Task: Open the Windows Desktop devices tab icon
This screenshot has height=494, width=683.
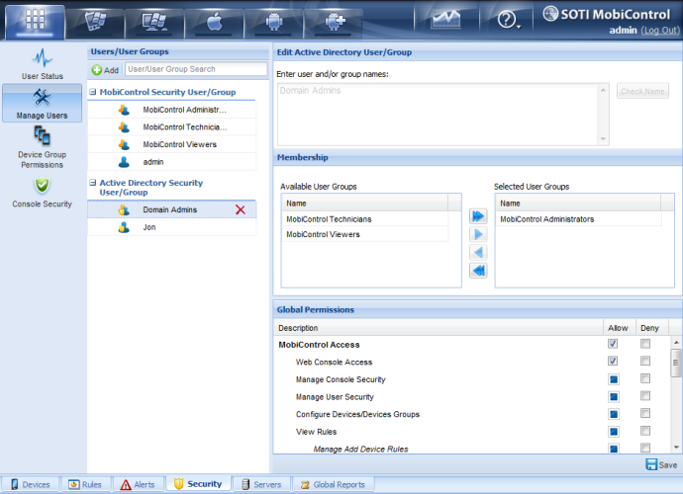Action: tap(154, 23)
